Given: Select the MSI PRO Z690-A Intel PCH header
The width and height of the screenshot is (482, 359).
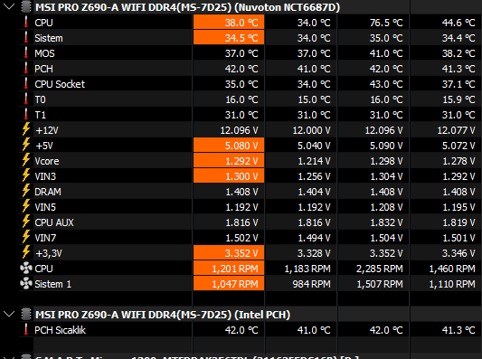Looking at the screenshot, I should click(x=163, y=315).
